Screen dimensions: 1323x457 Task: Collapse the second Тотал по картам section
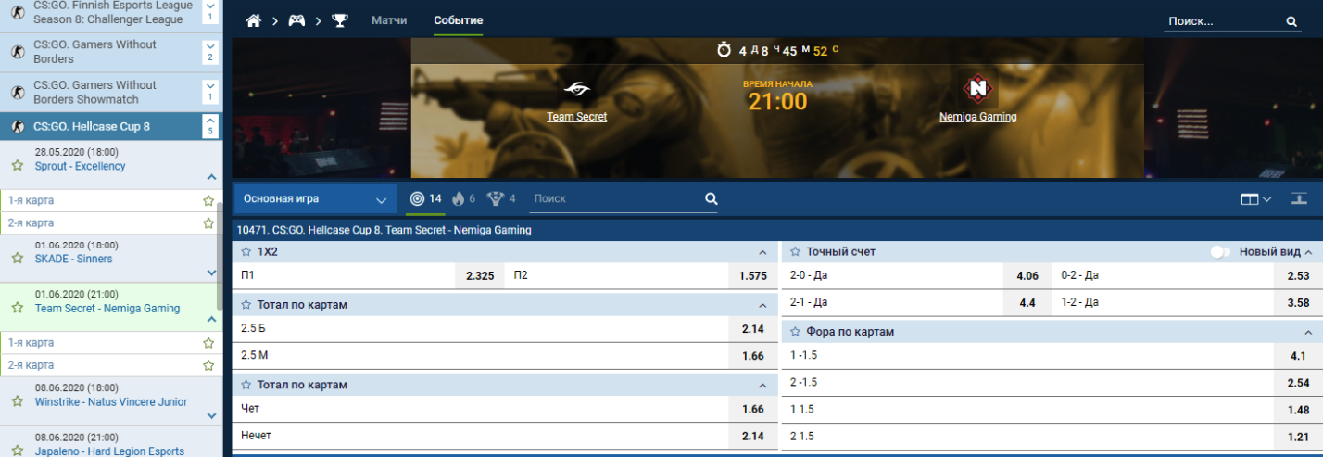762,385
